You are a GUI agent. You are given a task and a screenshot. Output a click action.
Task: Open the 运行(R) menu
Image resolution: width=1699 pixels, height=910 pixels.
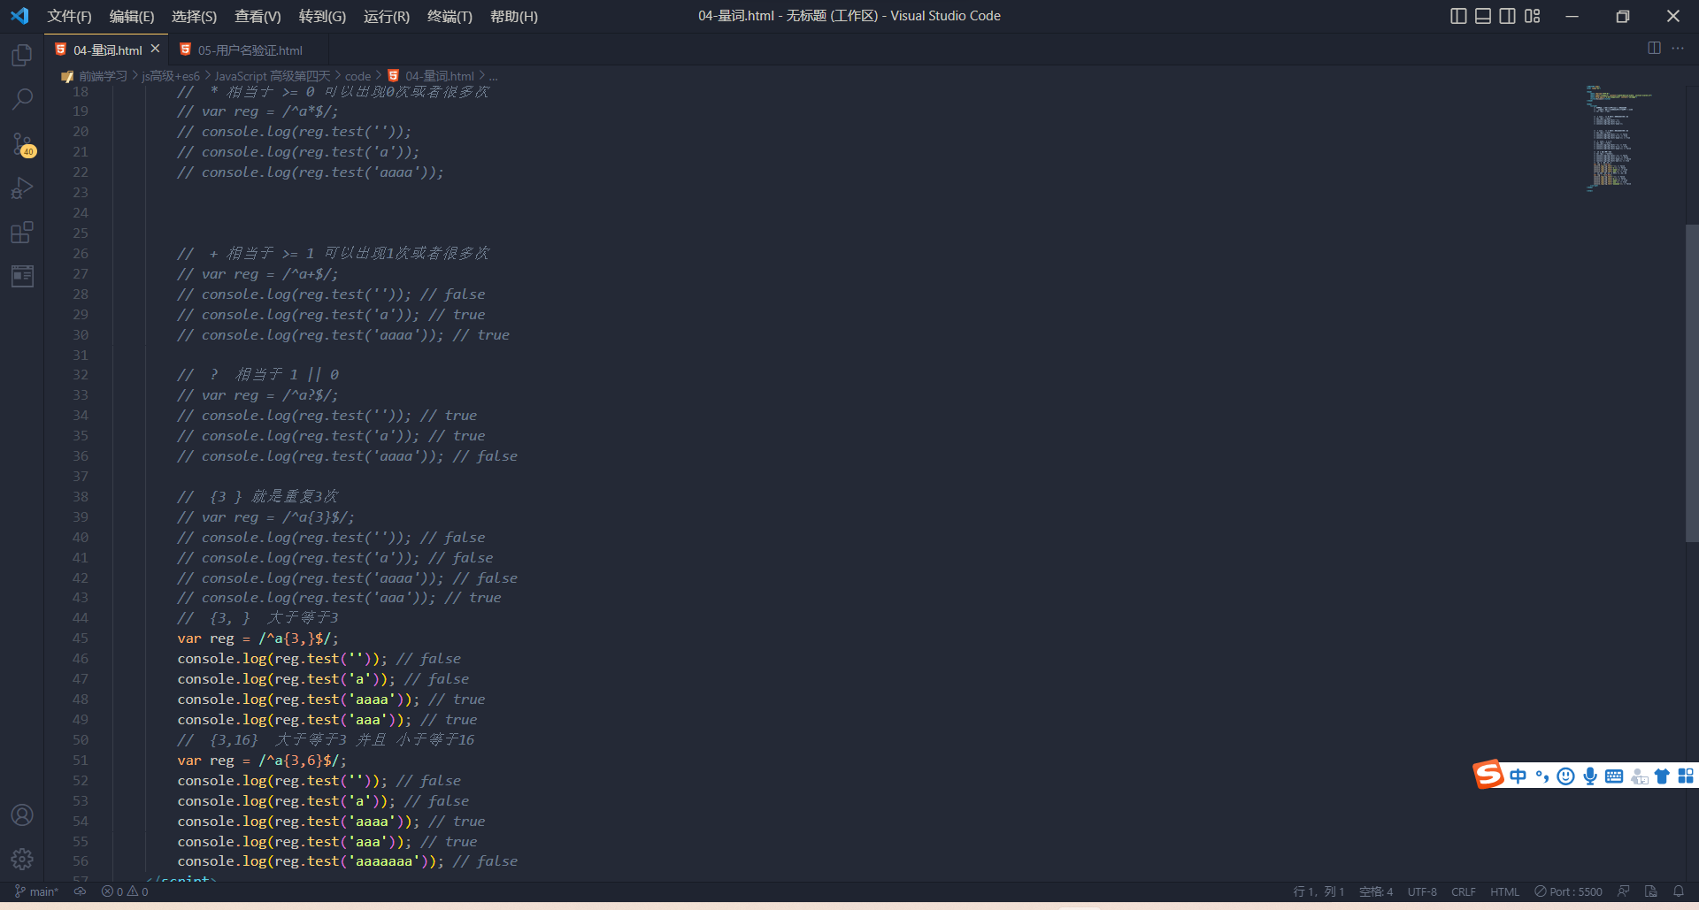[387, 16]
